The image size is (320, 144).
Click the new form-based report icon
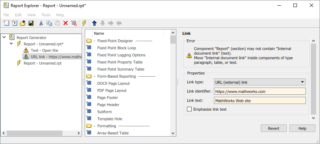pyautogui.click(x=14, y=23)
